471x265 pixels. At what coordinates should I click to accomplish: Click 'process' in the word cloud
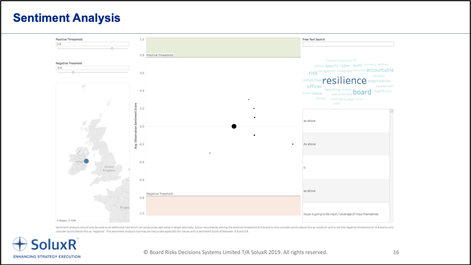[x=379, y=76]
